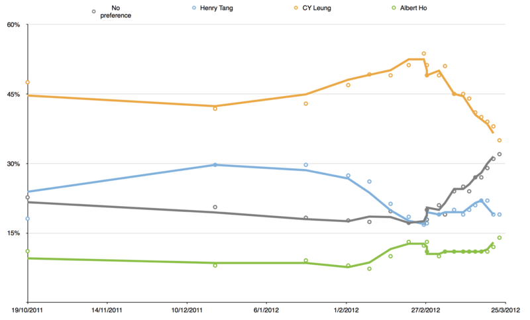Click the 15% y-axis label
The height and width of the screenshot is (320, 530).
(x=14, y=233)
